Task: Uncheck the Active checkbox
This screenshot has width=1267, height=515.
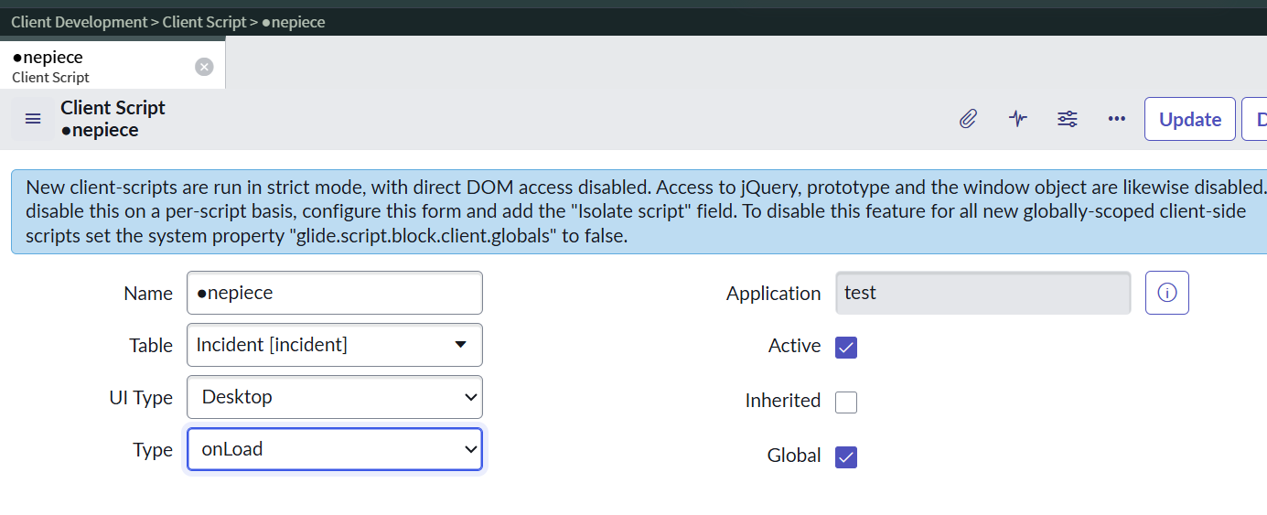Action: click(846, 348)
